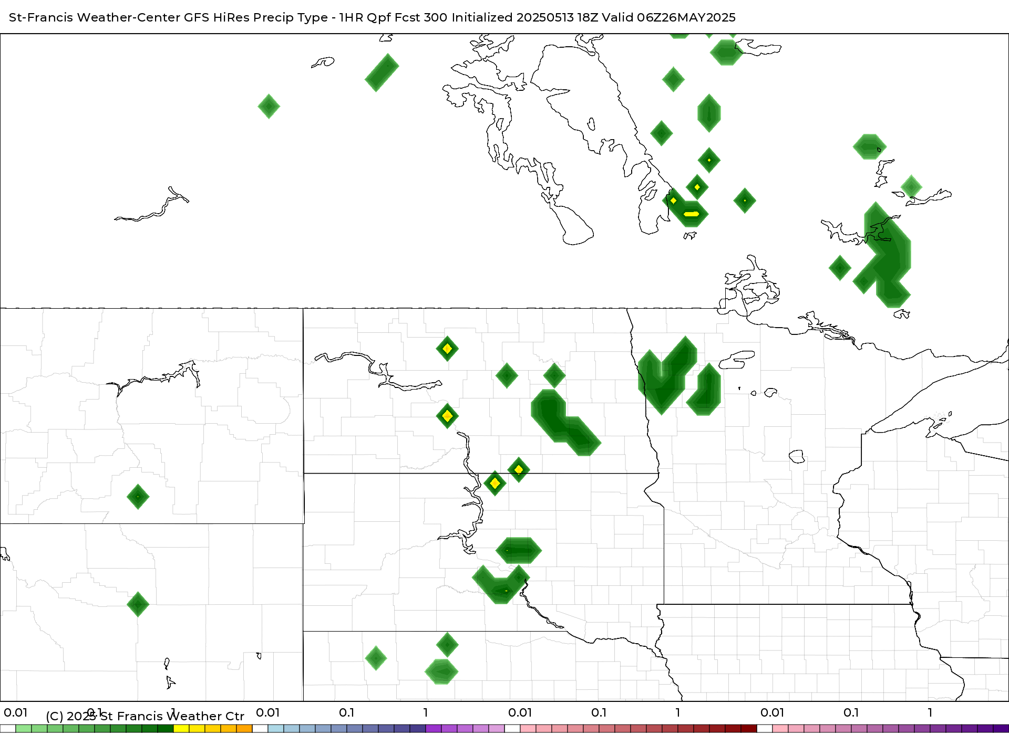
Task: Select the lightest blue legend swatch
Action: [x=276, y=729]
